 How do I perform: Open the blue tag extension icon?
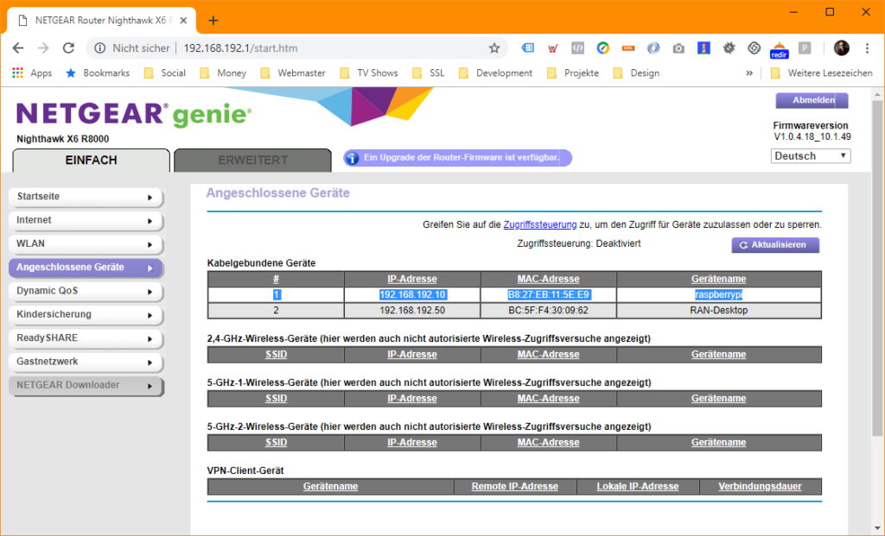click(528, 48)
